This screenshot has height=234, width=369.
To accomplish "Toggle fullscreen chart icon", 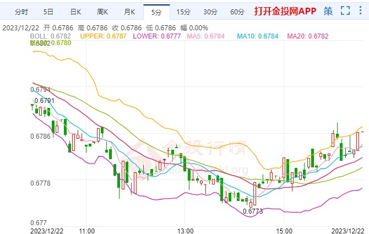I will pyautogui.click(x=345, y=10).
